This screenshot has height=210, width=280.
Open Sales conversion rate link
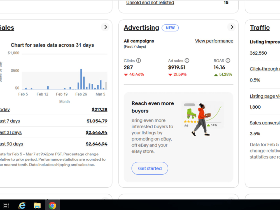tap(265, 123)
